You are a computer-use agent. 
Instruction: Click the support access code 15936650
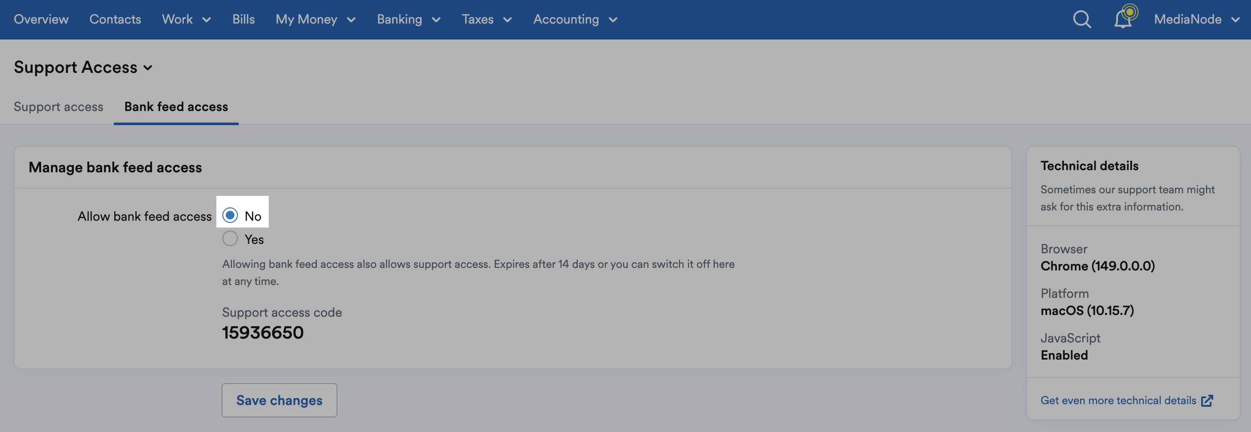[263, 333]
